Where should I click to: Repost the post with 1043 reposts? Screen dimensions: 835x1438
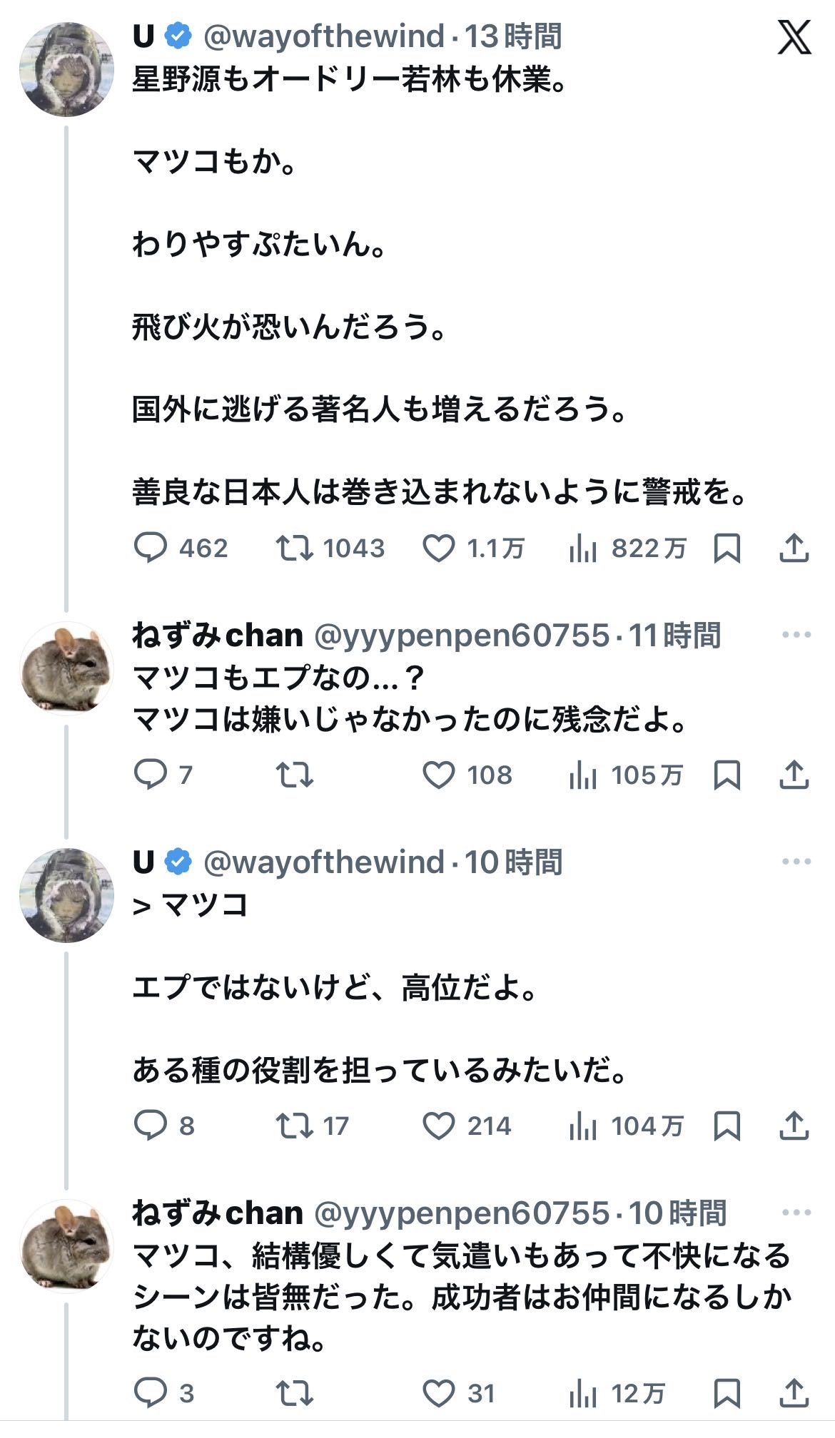coord(294,548)
